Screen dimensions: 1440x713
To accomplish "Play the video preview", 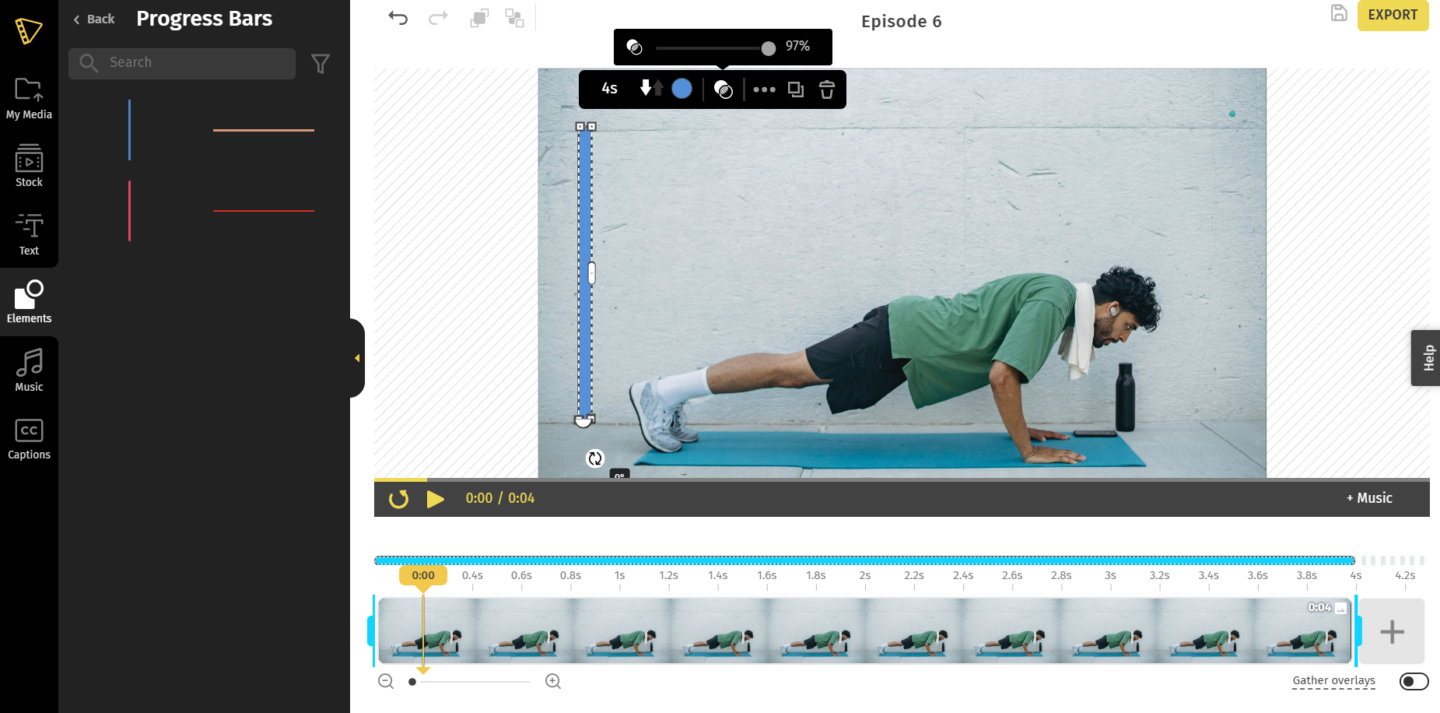I will (436, 499).
